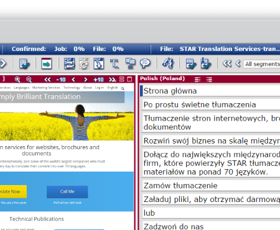This screenshot has width=280, height=230.
Task: Click the Polish (Poland) column header
Action: [162, 78]
